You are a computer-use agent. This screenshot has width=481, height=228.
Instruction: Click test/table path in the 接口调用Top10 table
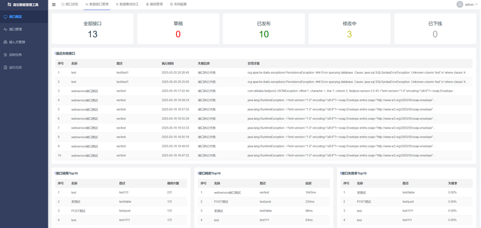[x=126, y=202]
